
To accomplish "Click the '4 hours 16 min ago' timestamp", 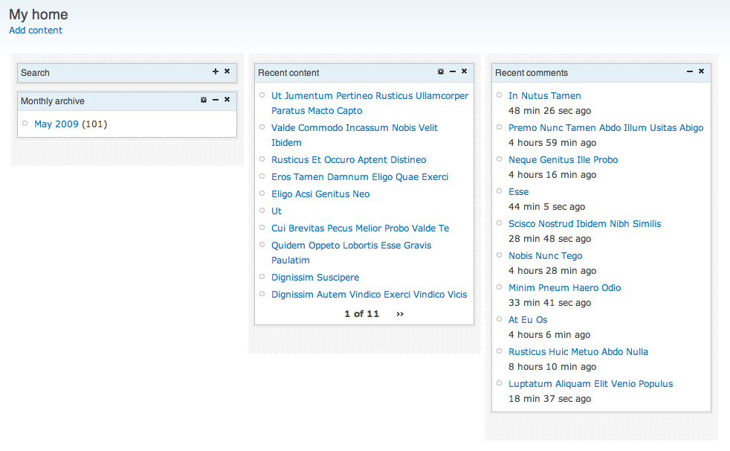I will tap(552, 175).
